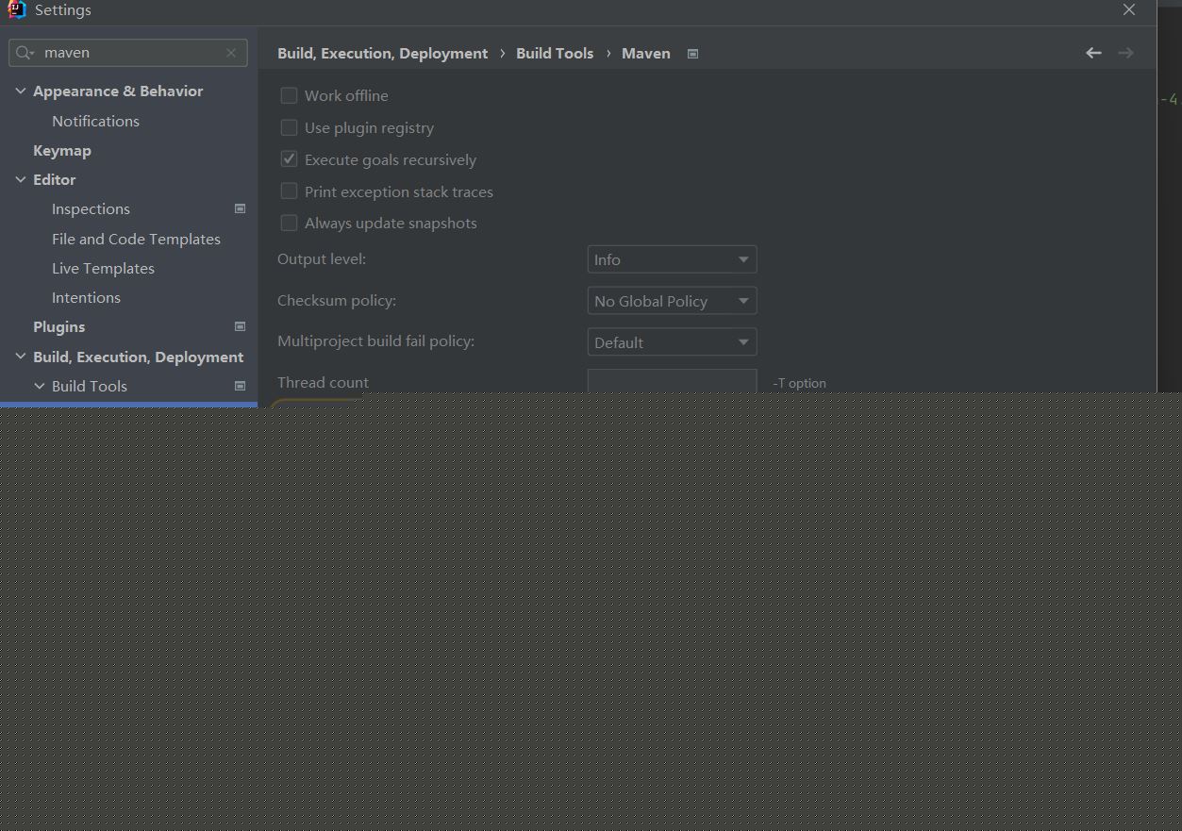Click the -T option hint text

800,383
